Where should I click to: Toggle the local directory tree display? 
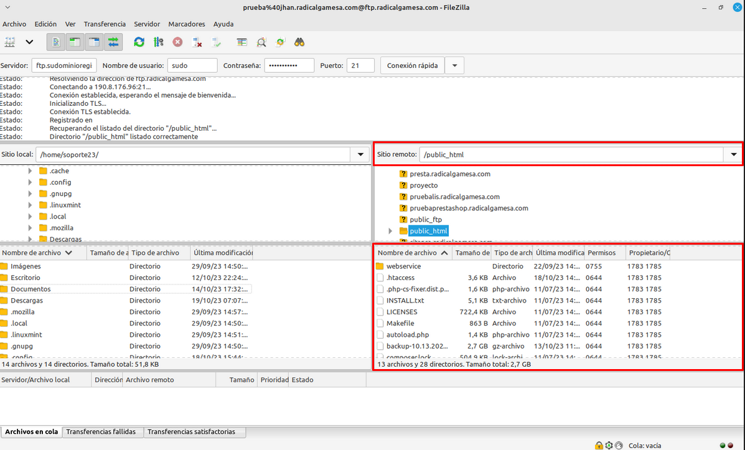click(75, 42)
